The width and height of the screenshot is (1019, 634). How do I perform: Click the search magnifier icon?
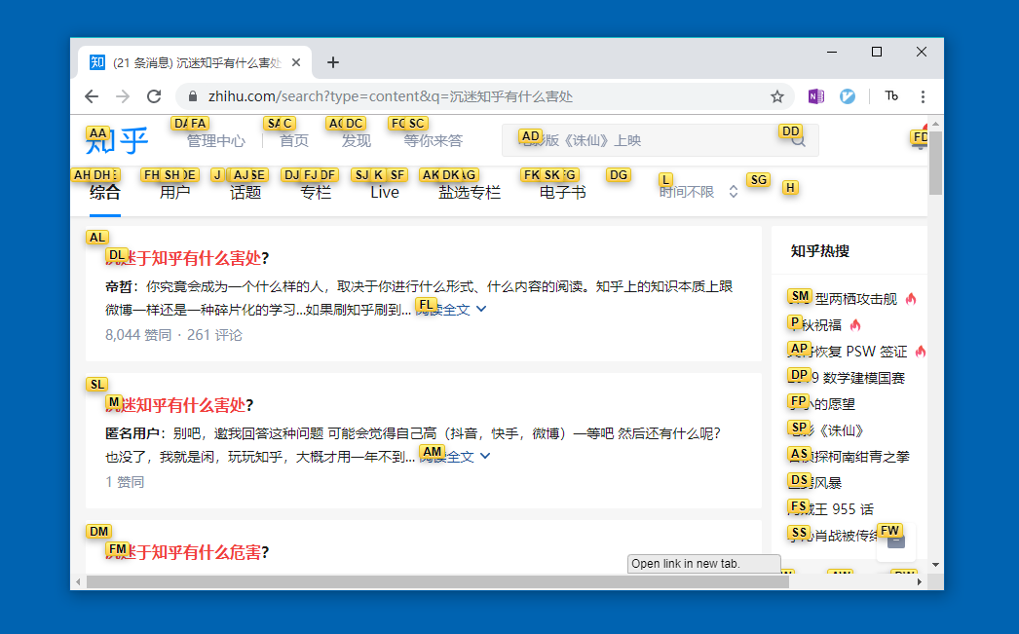click(799, 140)
